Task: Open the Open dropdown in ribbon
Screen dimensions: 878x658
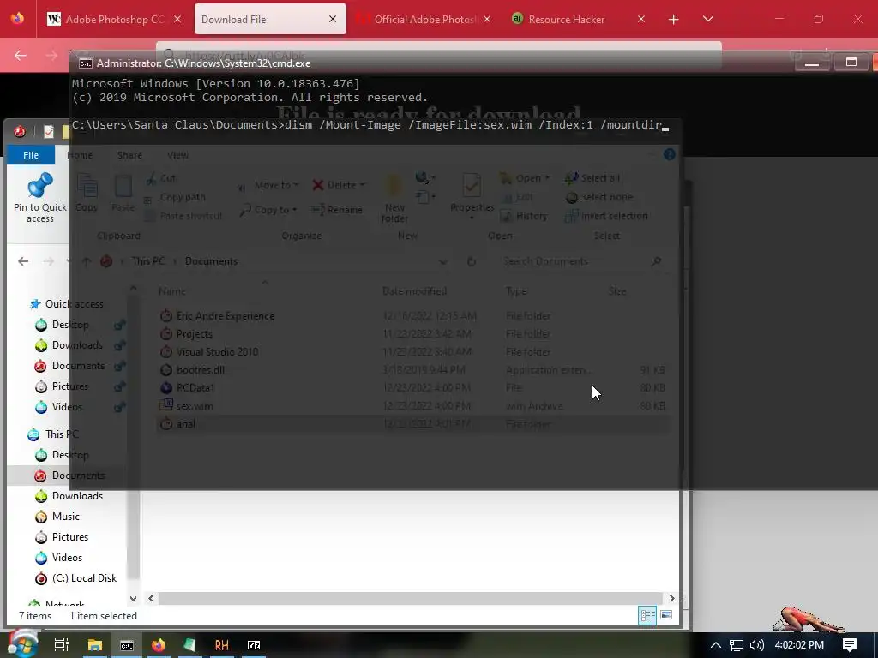Action: [x=526, y=178]
